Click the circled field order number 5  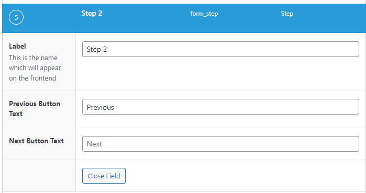pos(16,17)
